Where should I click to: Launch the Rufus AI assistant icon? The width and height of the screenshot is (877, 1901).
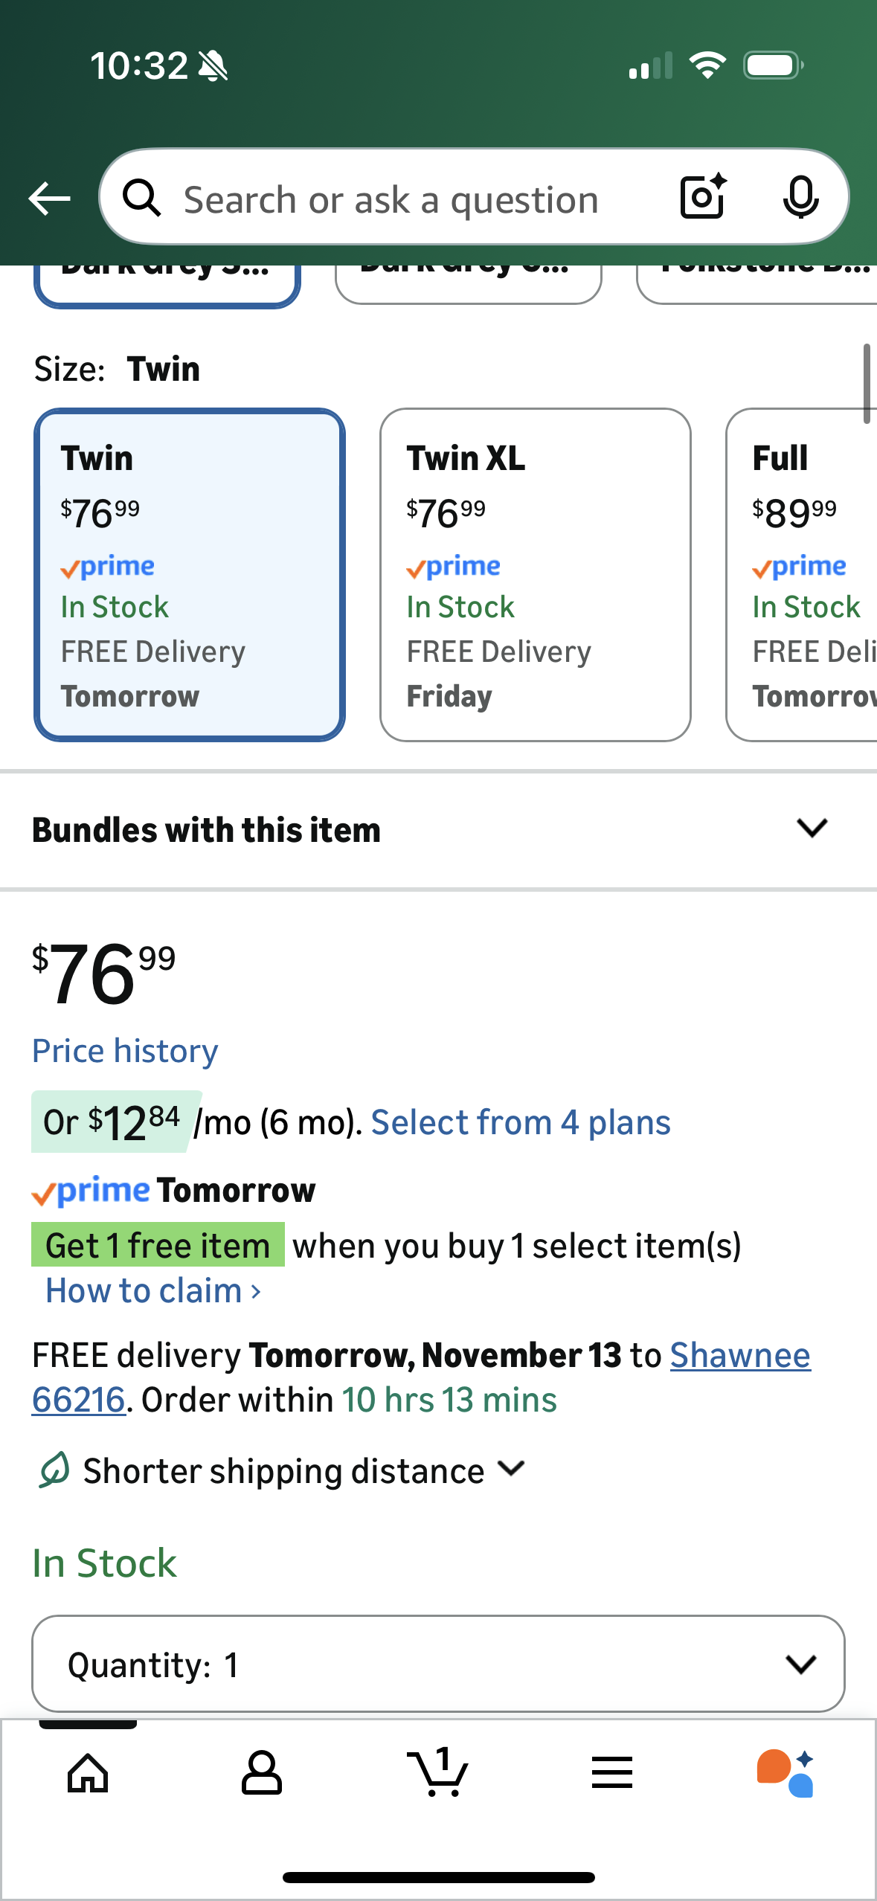click(x=786, y=1773)
